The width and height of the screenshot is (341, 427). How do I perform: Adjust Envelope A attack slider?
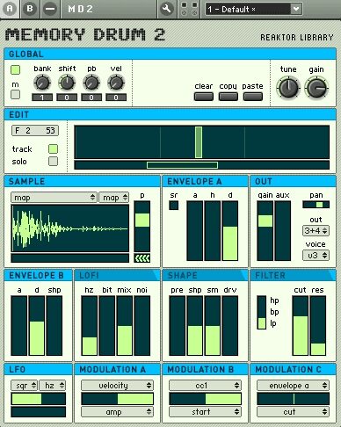point(195,230)
